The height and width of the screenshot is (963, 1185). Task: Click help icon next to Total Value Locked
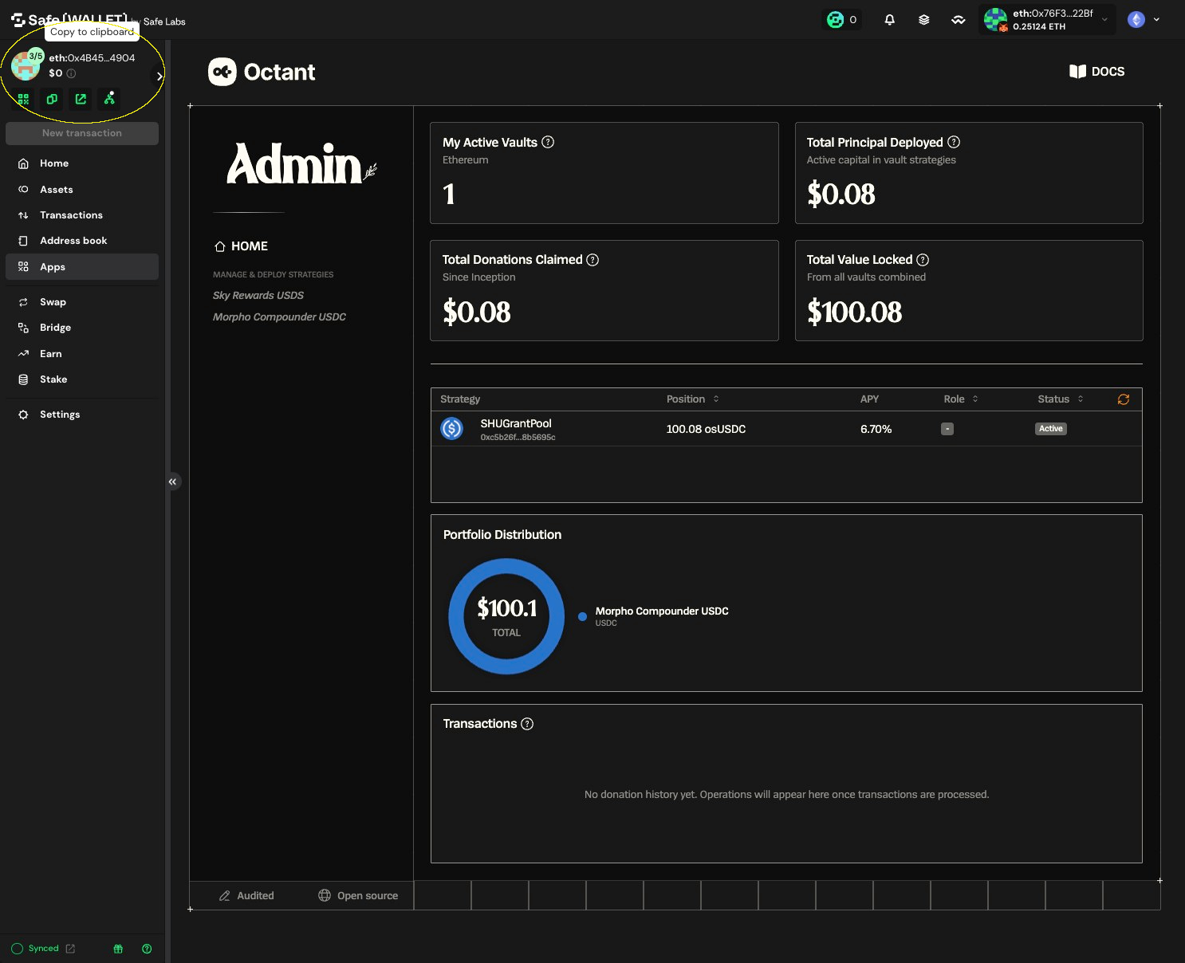click(x=923, y=260)
